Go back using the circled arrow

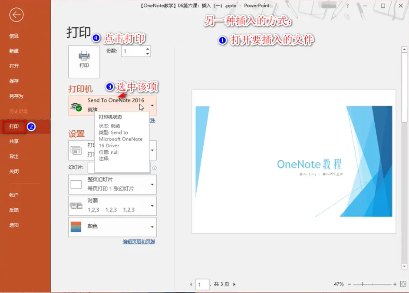click(16, 15)
